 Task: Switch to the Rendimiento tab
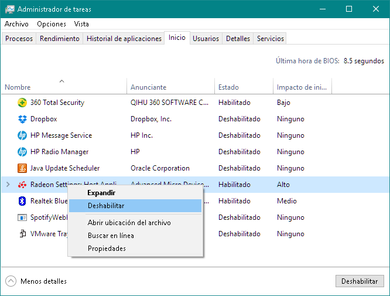[x=60, y=39]
